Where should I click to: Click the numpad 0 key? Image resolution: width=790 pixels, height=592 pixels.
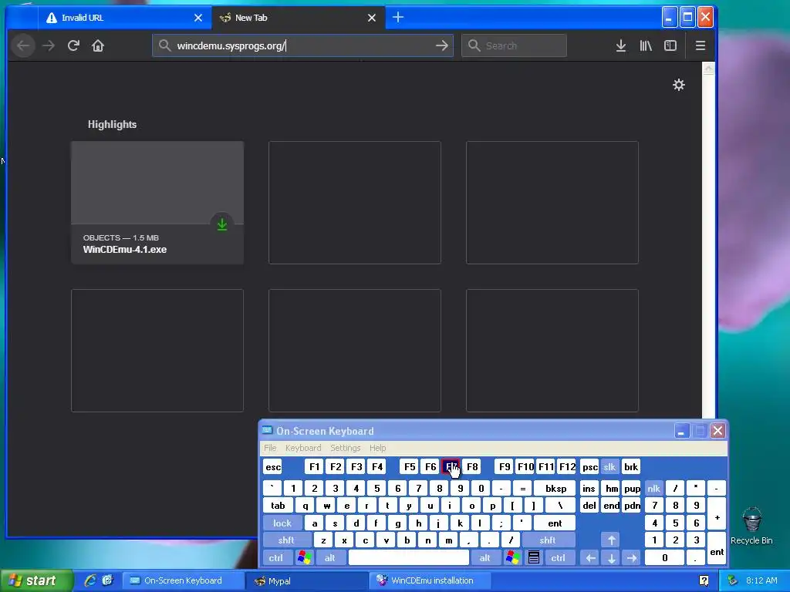[664, 558]
